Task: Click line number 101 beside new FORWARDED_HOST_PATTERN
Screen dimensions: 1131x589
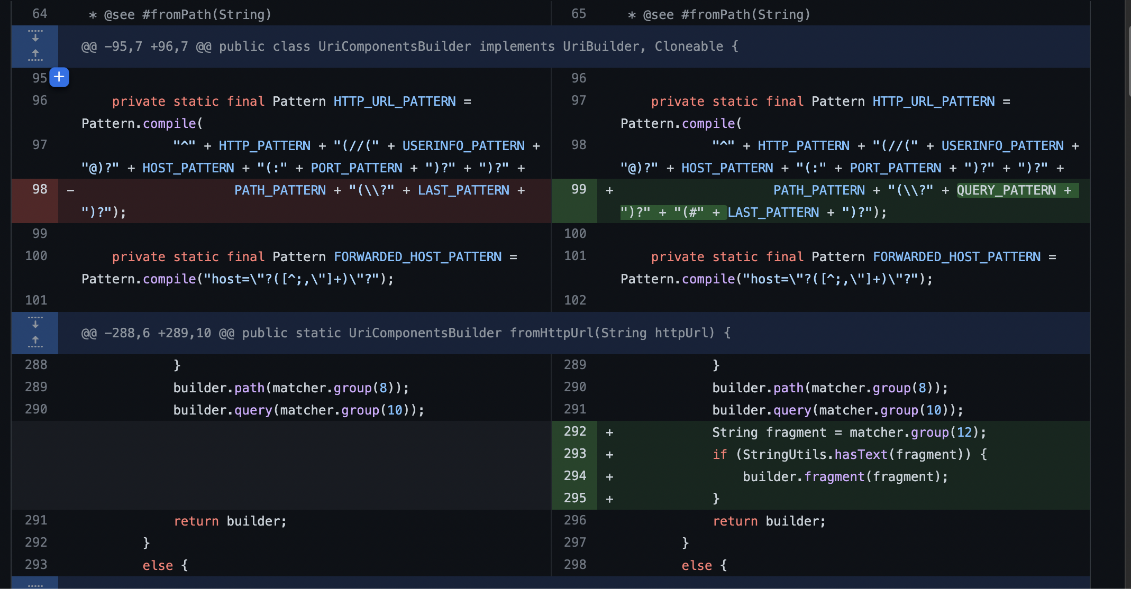Action: (x=575, y=256)
